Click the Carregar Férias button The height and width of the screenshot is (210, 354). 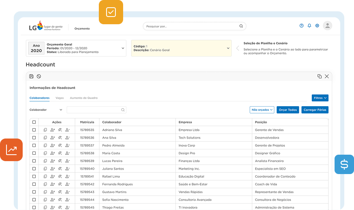[x=315, y=110]
